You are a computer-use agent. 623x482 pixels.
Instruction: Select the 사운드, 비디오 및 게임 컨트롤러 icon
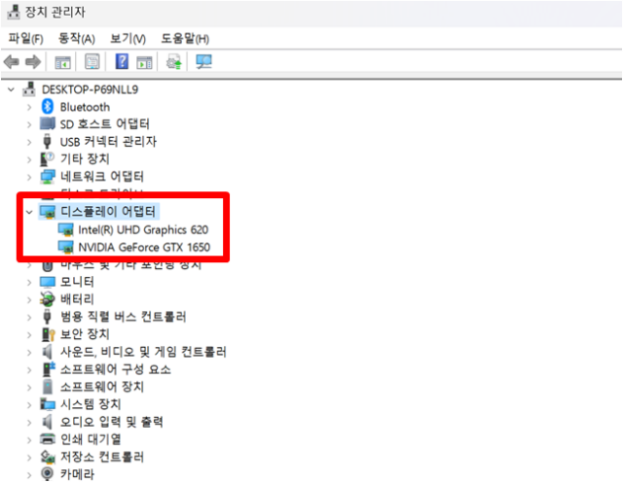(48, 352)
